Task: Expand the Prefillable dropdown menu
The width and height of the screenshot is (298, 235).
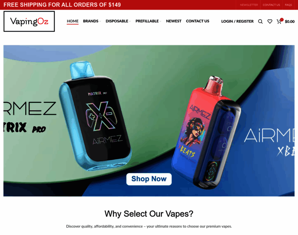Action: tap(148, 21)
